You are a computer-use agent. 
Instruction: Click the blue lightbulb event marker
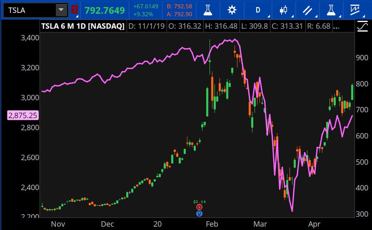199,214
